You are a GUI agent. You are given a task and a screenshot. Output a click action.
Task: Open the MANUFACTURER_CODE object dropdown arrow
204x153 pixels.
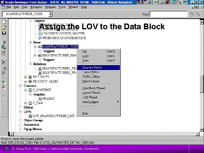tap(51, 14)
